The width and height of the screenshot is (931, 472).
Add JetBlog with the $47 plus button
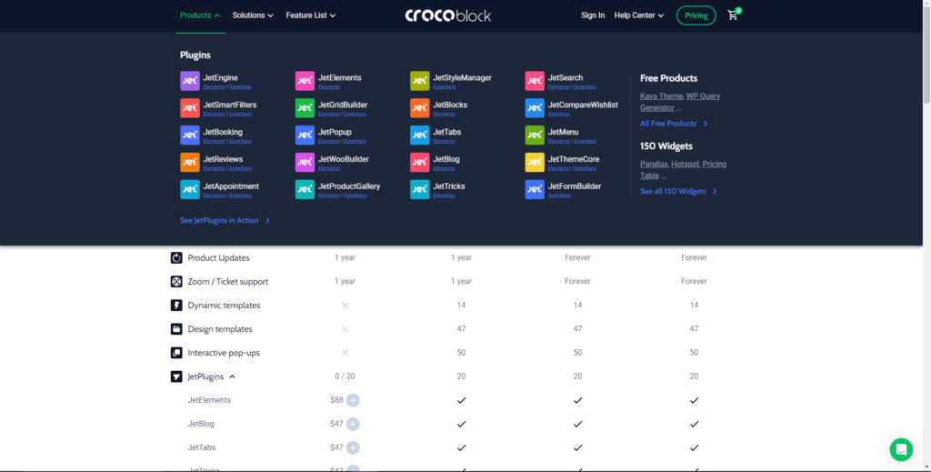tap(353, 424)
